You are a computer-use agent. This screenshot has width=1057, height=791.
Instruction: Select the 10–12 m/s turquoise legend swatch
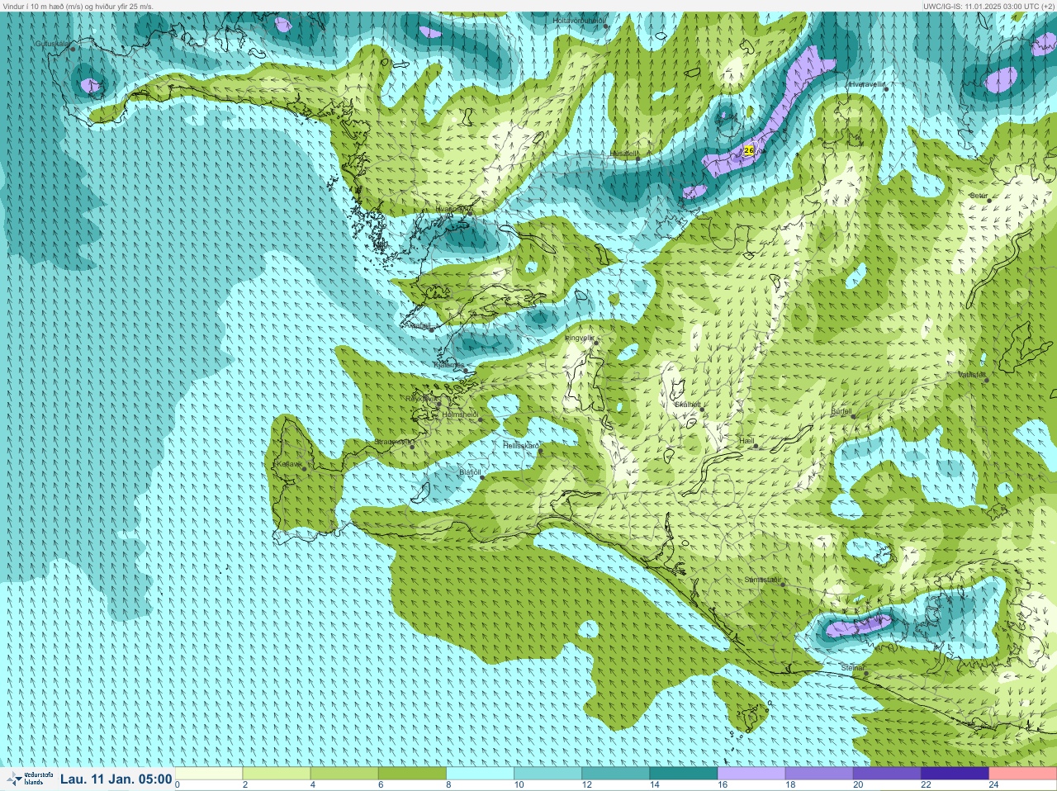547,774
